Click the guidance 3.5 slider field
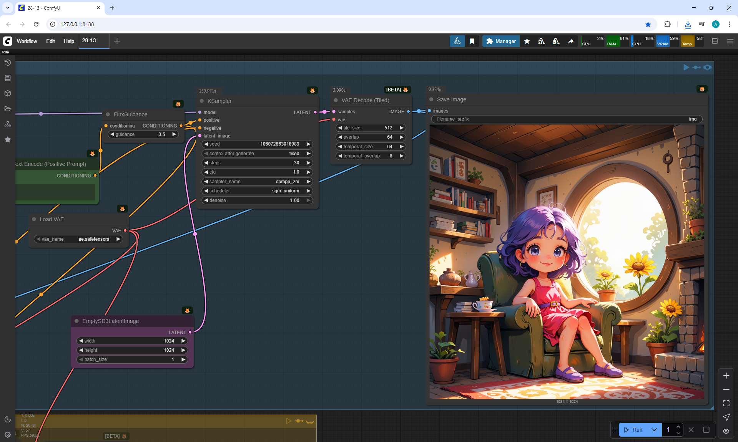738x442 pixels. [x=143, y=134]
